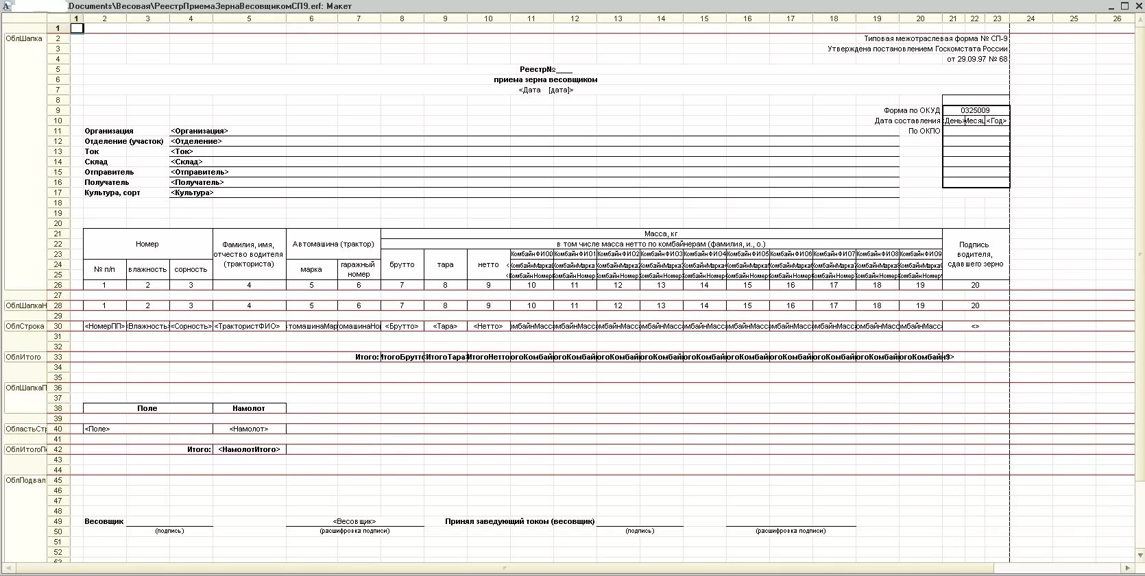1145x576 pixels.
Task: Click the '<Организация>' parameter cell
Action: 200,131
